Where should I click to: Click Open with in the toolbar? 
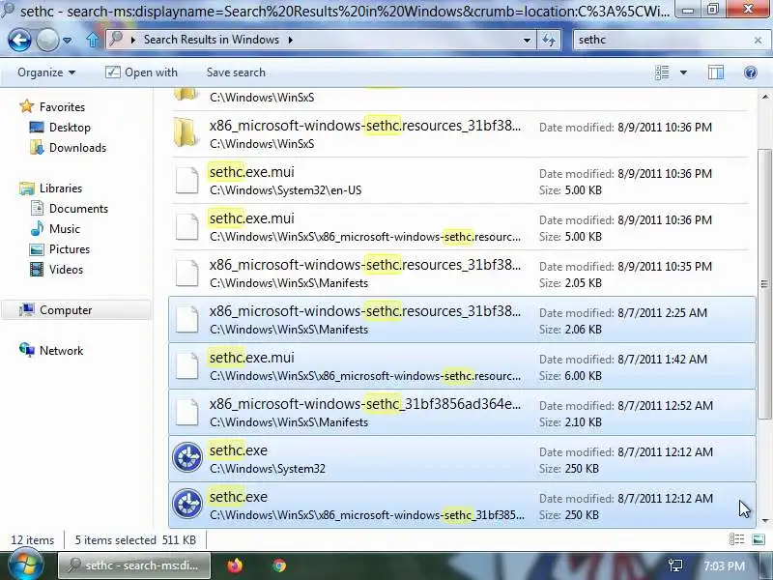point(141,72)
